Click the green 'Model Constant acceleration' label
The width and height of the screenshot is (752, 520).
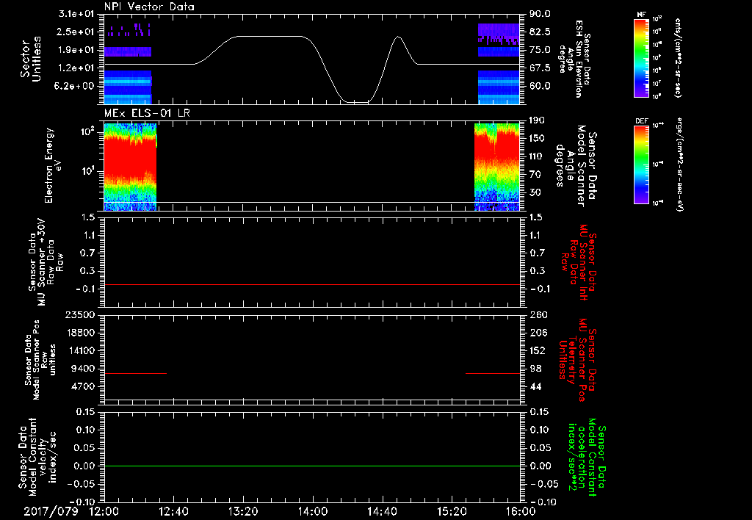[586, 457]
